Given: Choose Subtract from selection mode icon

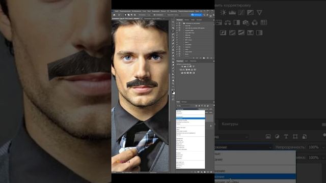Looking at the screenshot, I should tap(131, 15).
